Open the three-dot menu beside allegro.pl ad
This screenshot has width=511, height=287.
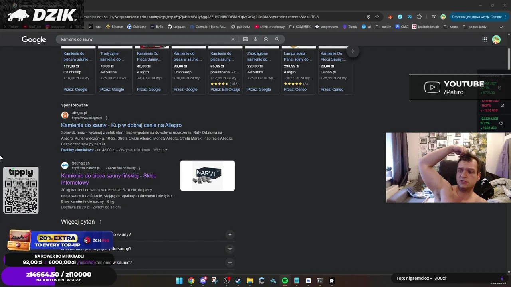click(106, 118)
